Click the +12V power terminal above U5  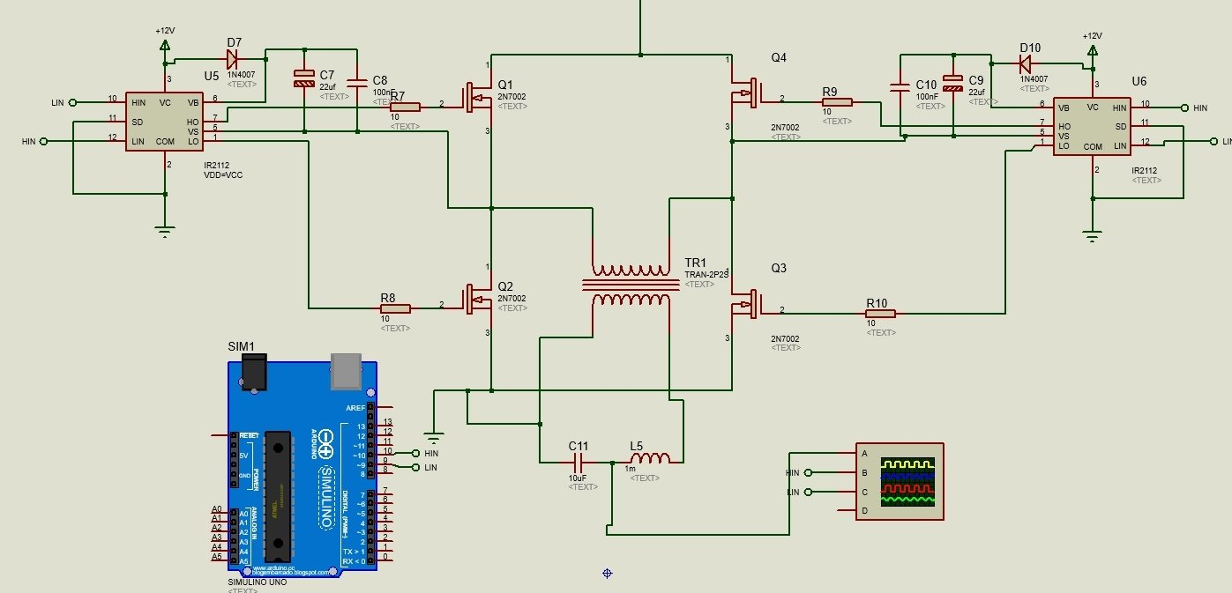point(165,44)
